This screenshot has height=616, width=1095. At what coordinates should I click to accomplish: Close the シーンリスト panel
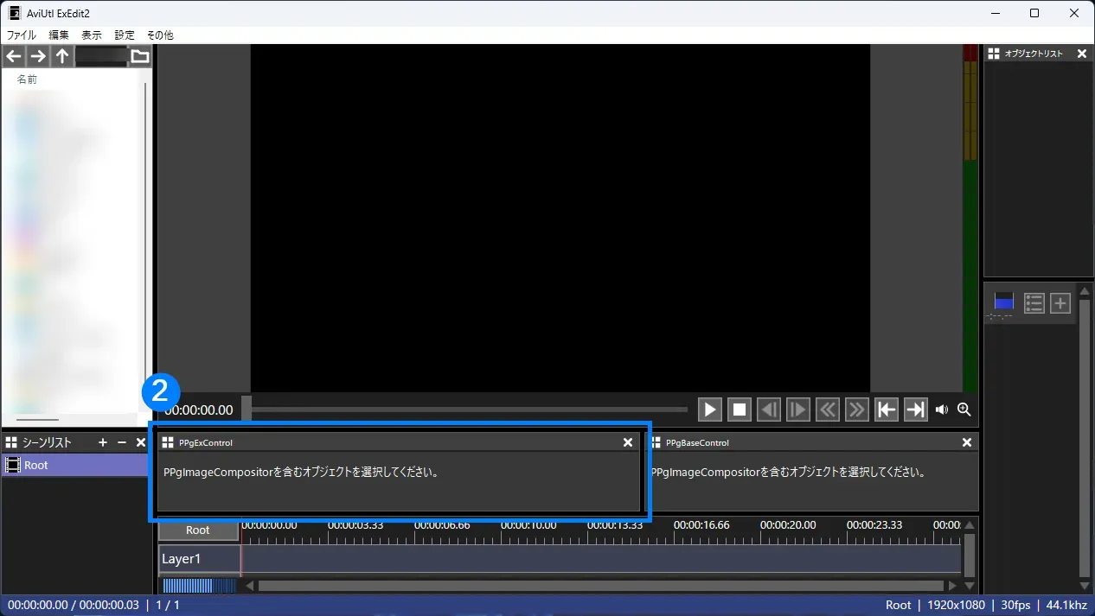(x=141, y=442)
